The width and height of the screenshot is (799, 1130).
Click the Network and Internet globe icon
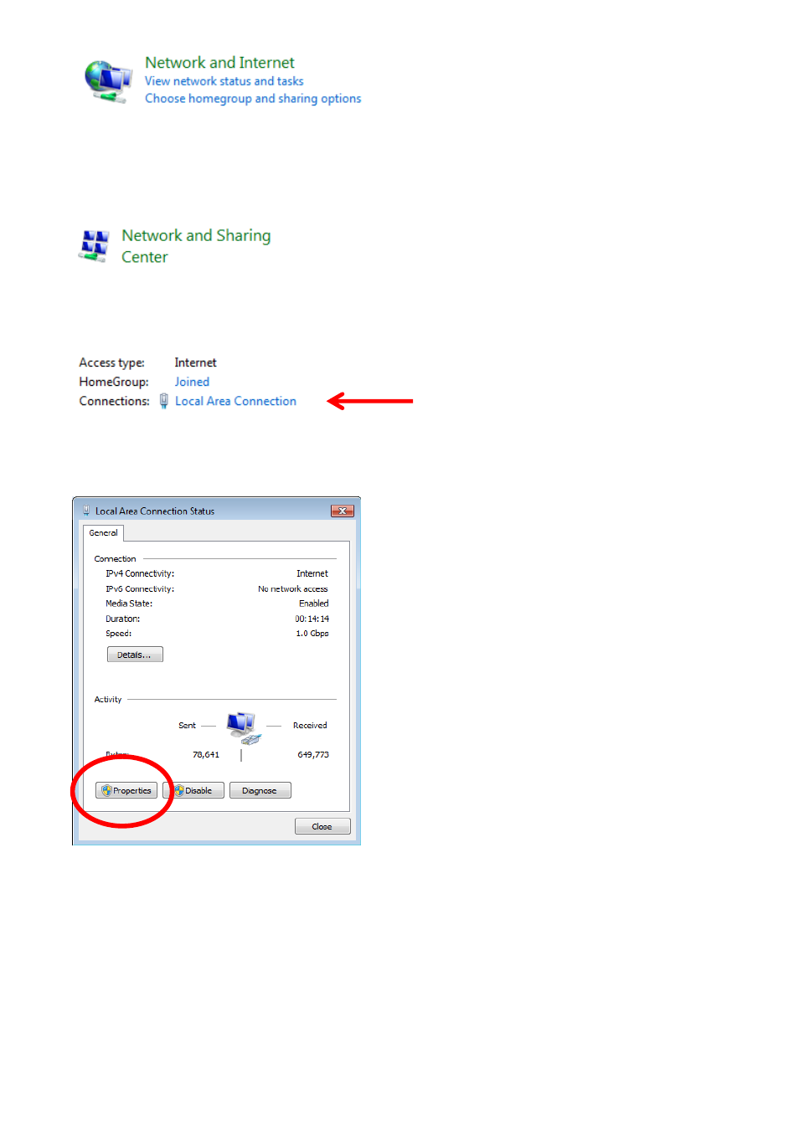108,81
